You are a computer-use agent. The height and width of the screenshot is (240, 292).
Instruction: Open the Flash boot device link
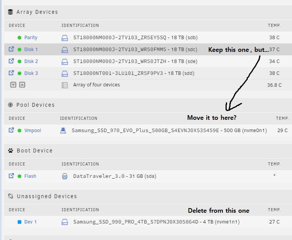point(30,176)
